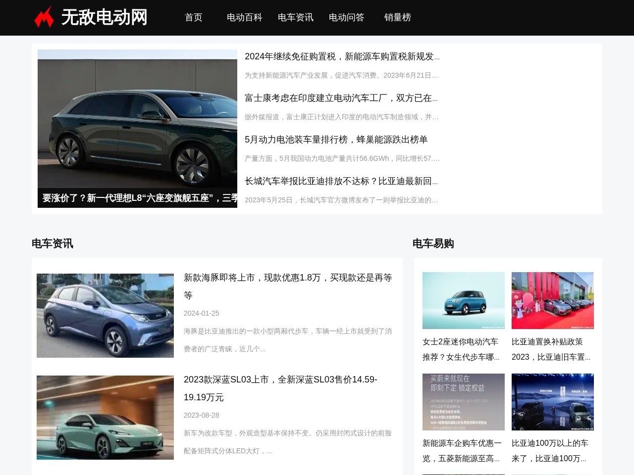The image size is (634, 475).
Task: Click the 电车资讯 section heading
Action: click(53, 243)
